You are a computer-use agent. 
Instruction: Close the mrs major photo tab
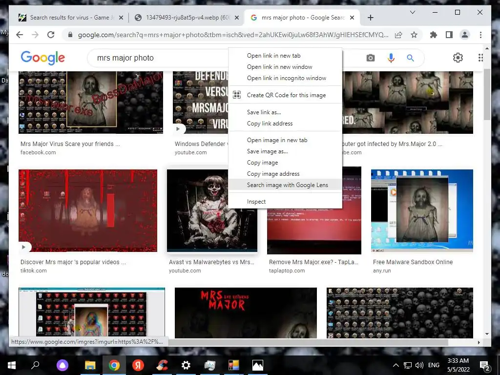pos(352,18)
